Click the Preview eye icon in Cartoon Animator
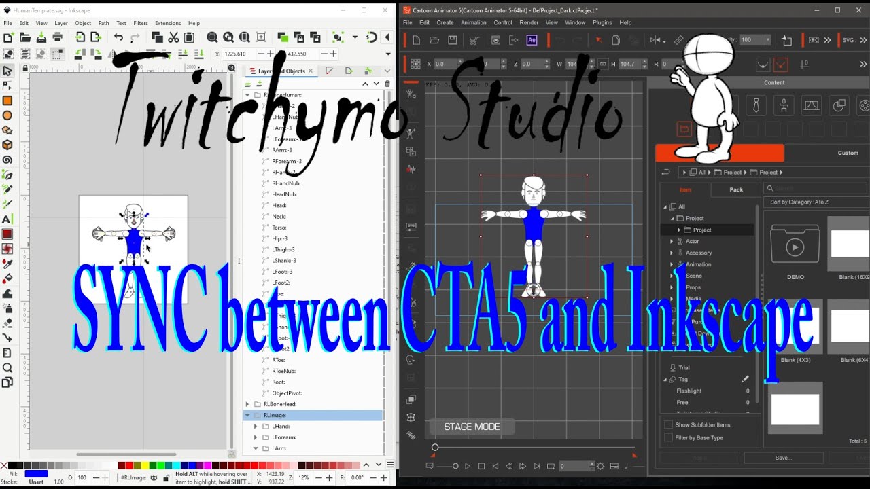Image resolution: width=870 pixels, height=489 pixels. [x=495, y=40]
